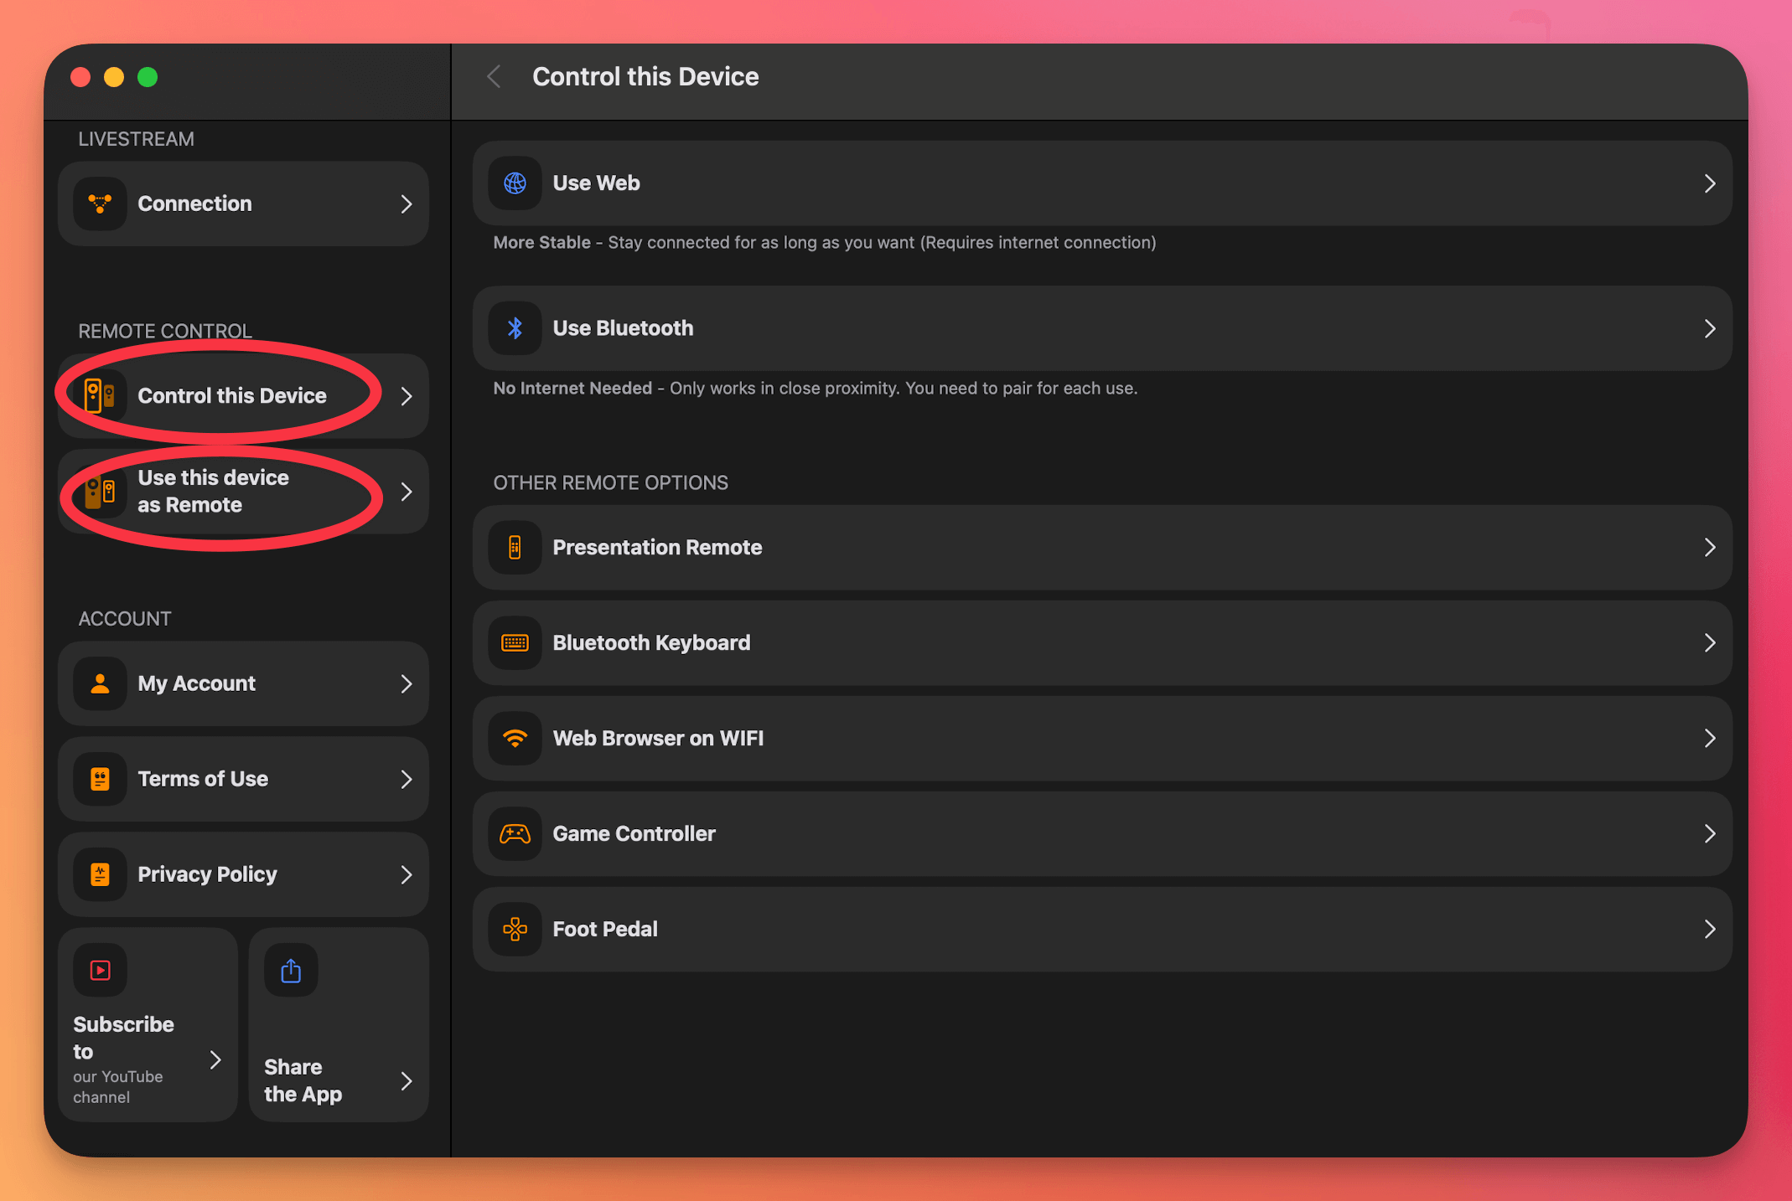Click the My Account row chevron
This screenshot has height=1201, width=1792.
pos(407,683)
